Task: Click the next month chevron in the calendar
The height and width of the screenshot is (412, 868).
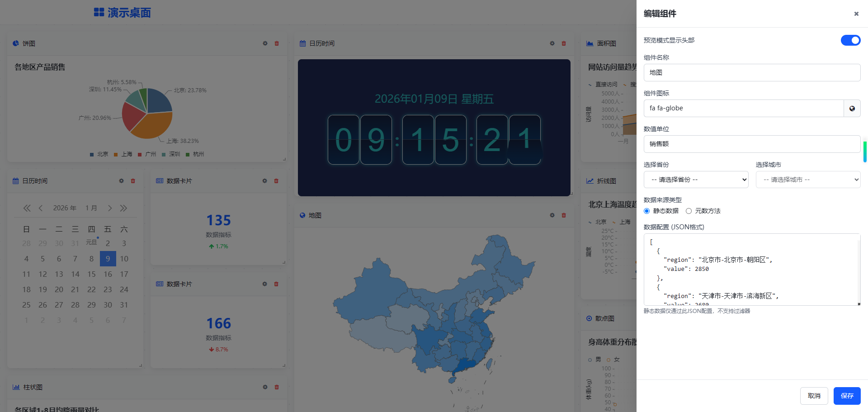Action: [109, 208]
